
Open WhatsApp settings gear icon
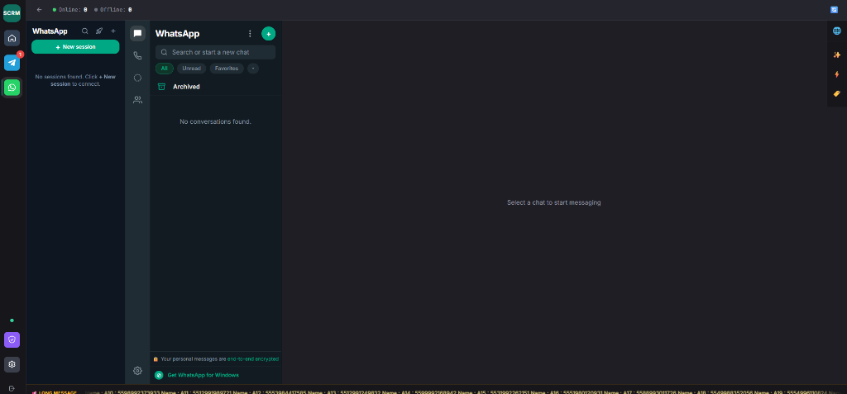tap(138, 371)
